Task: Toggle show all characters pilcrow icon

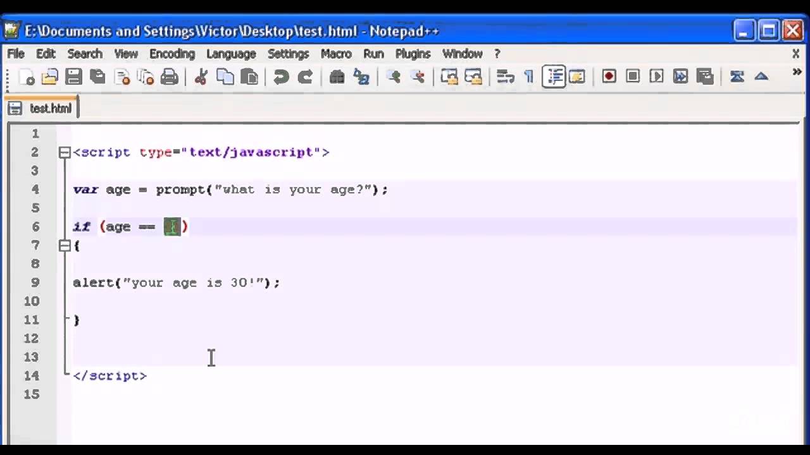Action: [x=529, y=77]
